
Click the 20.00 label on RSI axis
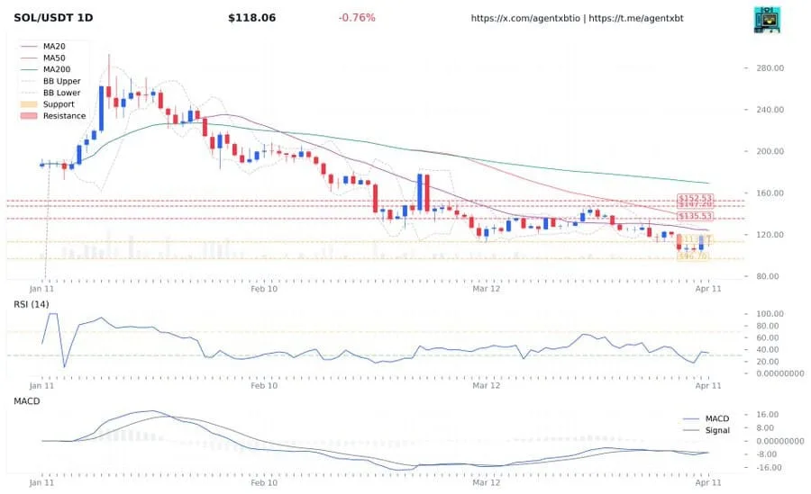coord(767,362)
